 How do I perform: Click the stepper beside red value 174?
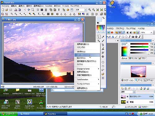click(x=154, y=44)
